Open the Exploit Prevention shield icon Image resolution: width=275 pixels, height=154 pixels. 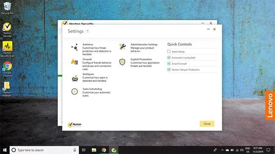coord(122,62)
